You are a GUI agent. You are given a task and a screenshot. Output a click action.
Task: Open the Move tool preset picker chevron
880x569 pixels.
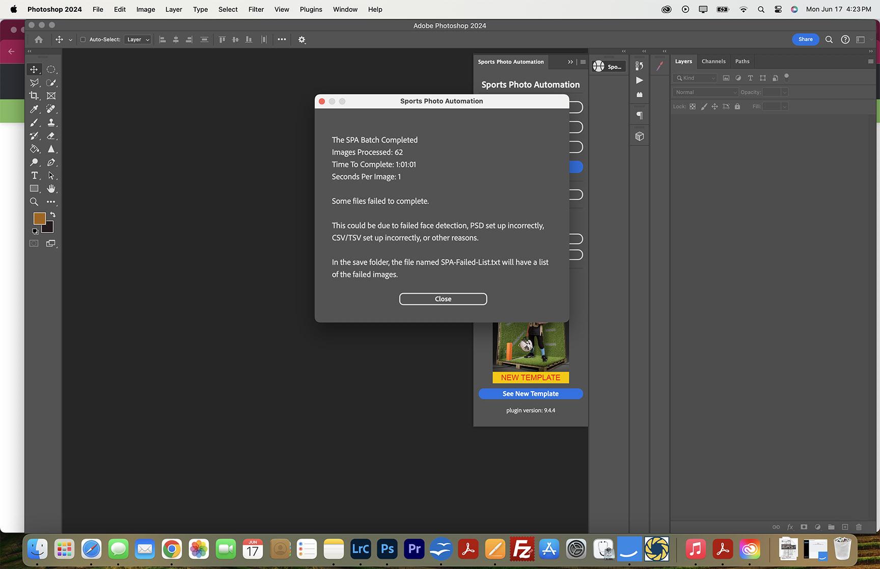pyautogui.click(x=70, y=40)
